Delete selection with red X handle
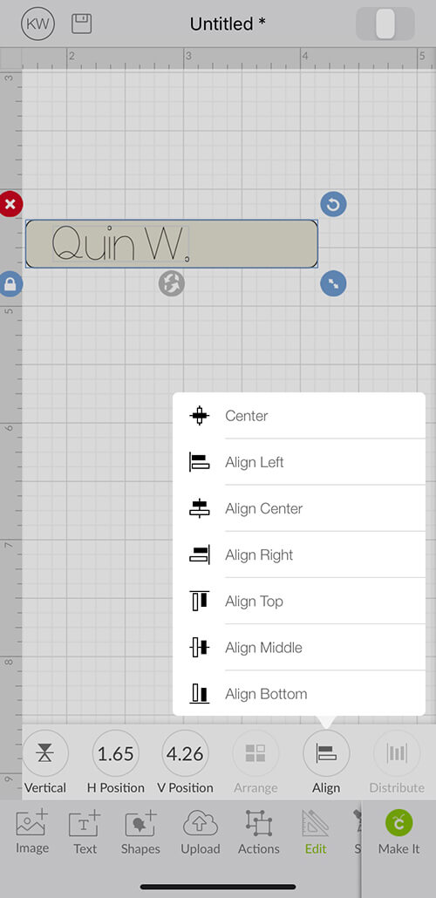 tap(10, 205)
